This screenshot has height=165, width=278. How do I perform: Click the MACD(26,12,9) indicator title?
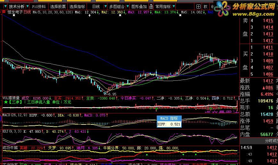pos(15,115)
